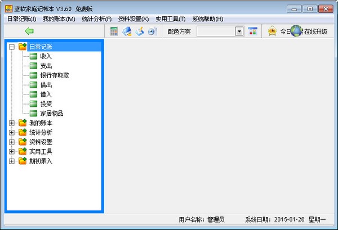The height and width of the screenshot is (230, 338).
Task: Expand the 资料设置 tree node
Action: 12,142
